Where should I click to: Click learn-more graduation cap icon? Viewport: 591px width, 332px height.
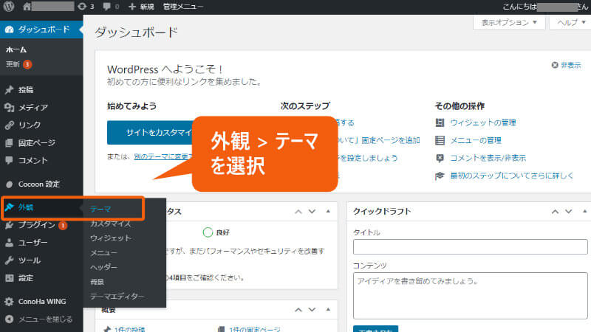[440, 176]
